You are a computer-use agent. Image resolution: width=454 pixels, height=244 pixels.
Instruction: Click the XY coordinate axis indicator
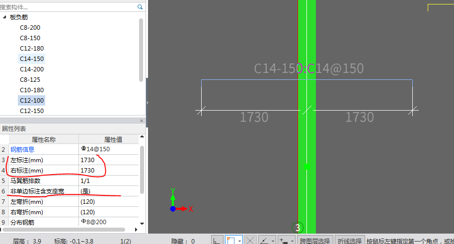pyautogui.click(x=181, y=200)
